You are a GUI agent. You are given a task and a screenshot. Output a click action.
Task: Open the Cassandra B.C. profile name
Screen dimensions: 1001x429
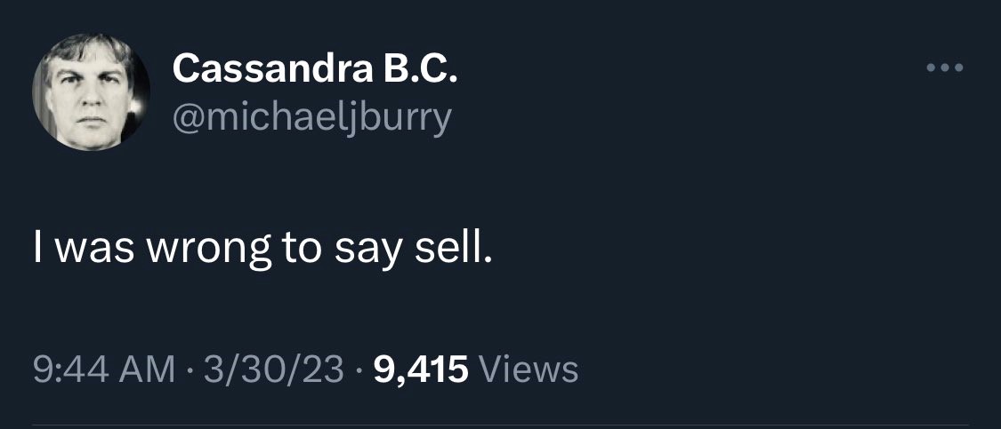(315, 68)
